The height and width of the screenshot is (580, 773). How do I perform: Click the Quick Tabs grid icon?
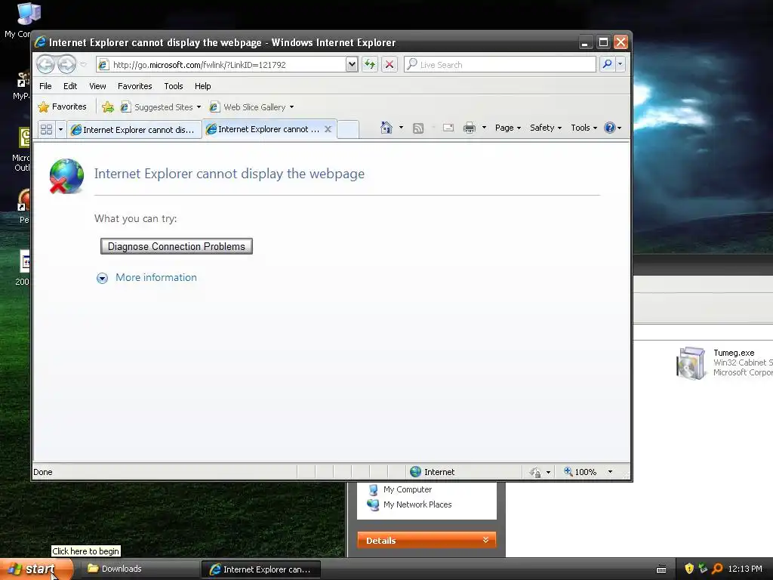46,129
